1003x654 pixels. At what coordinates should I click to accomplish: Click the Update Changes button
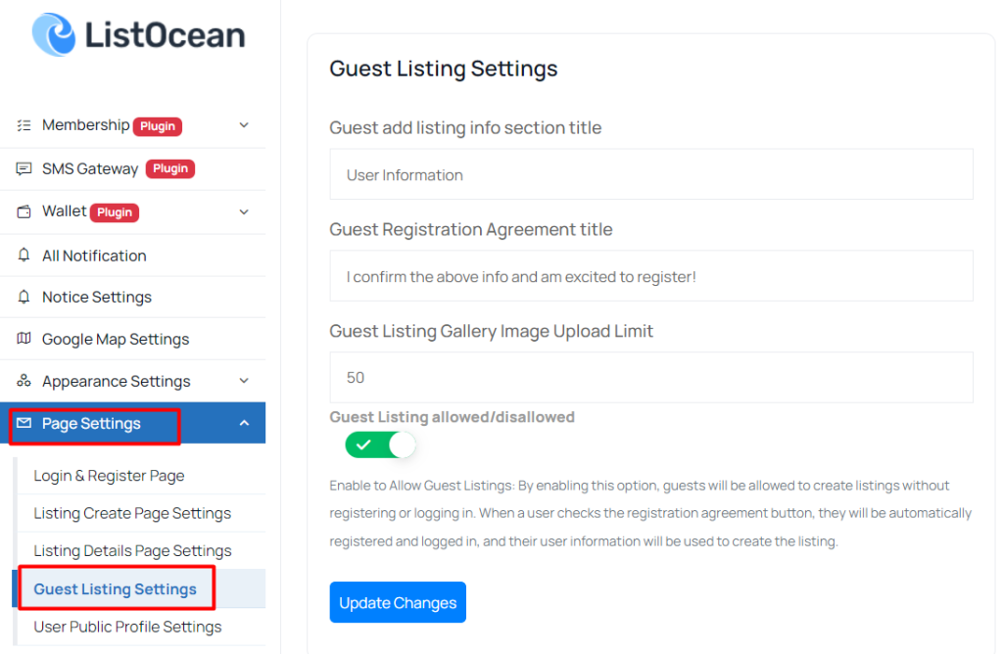(x=398, y=602)
